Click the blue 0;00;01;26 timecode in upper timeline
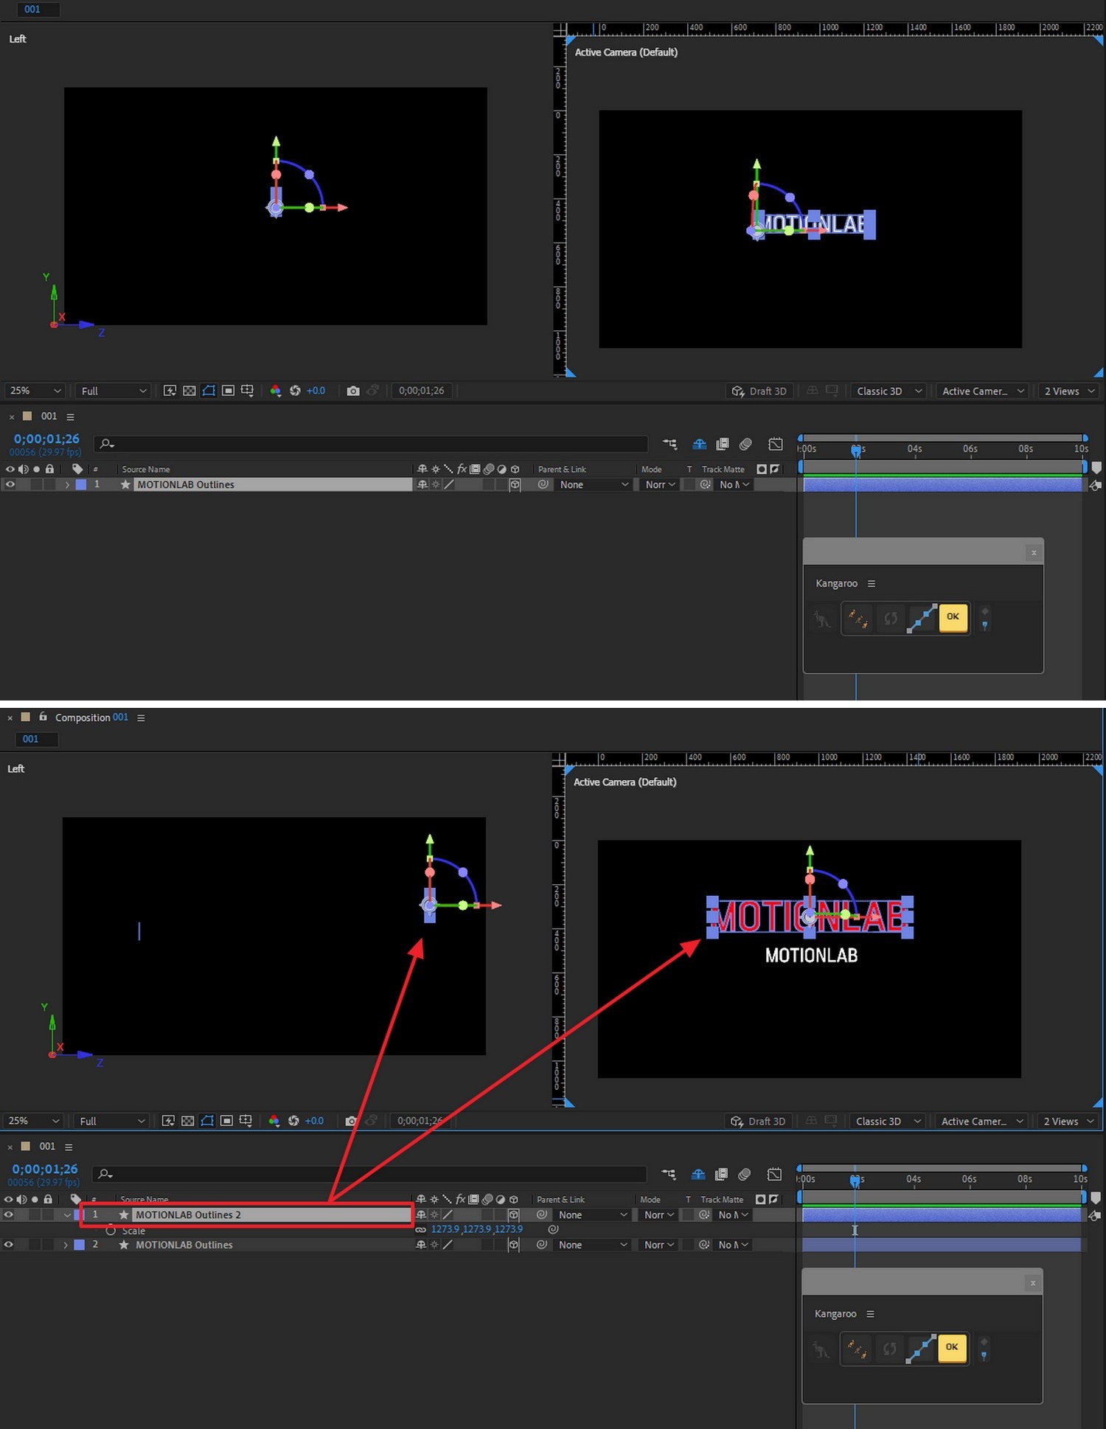 [x=46, y=439]
